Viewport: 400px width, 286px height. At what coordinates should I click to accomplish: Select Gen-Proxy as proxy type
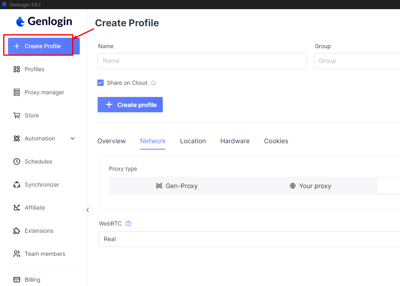[x=177, y=186]
